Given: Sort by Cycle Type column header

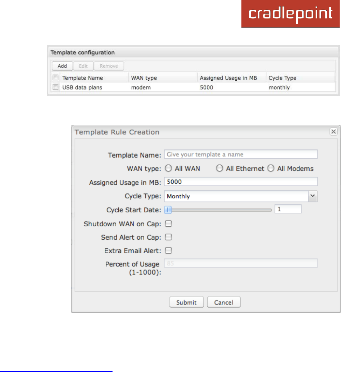Looking at the screenshot, I should tap(301, 78).
